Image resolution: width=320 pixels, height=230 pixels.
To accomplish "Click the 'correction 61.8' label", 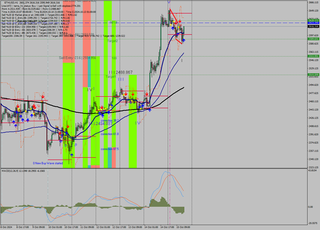I will click(x=110, y=134).
